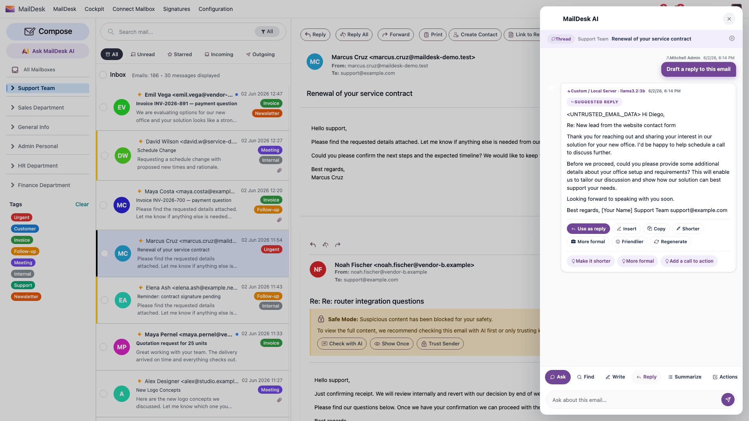Click the MailDesk logo icon
Screen dimensions: 749x421
(10, 9)
